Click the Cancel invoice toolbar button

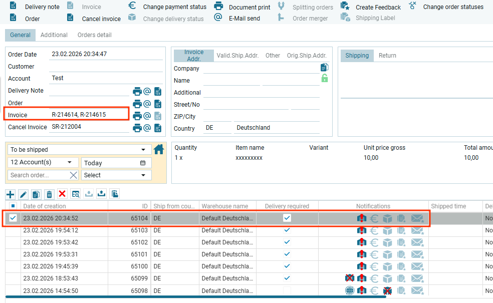[95, 19]
